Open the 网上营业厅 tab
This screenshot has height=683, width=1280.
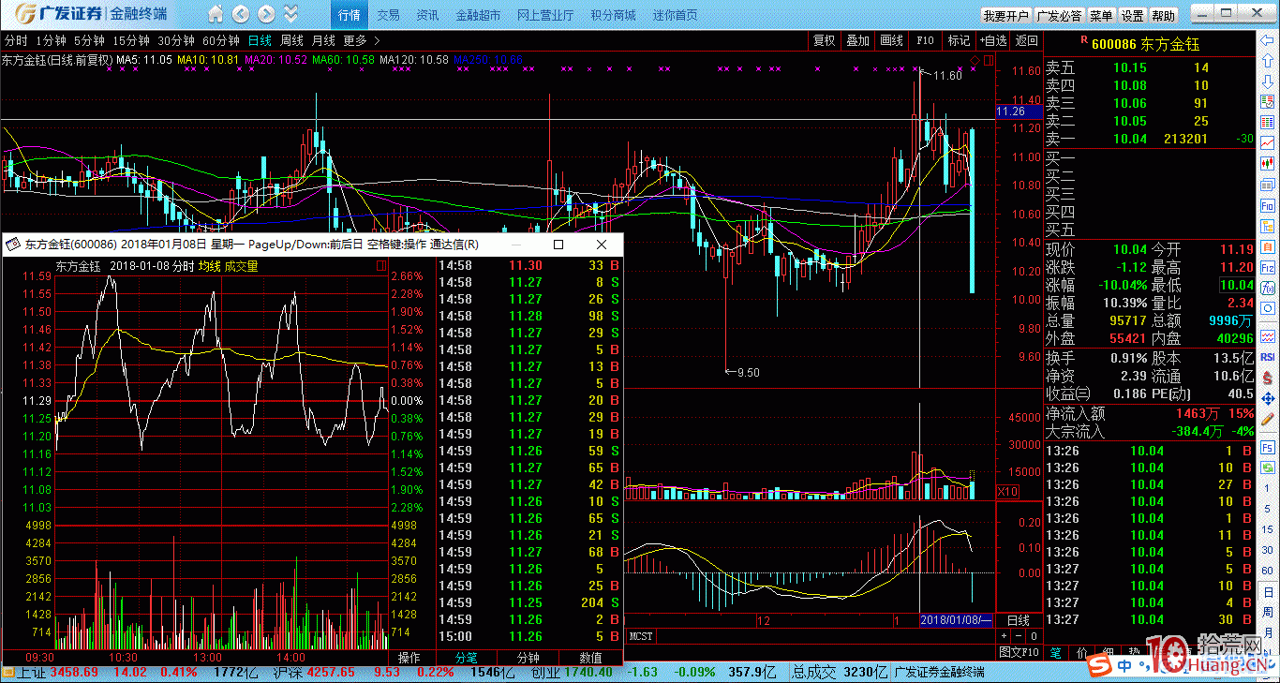tap(545, 15)
